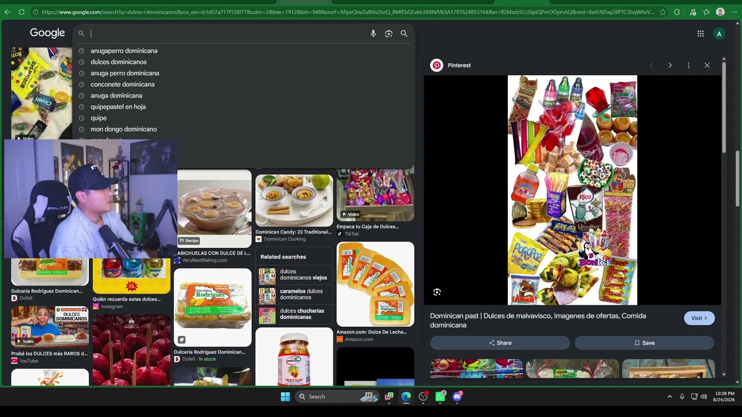Open the 'Habichuelas con Dulce' recipe image

214,207
